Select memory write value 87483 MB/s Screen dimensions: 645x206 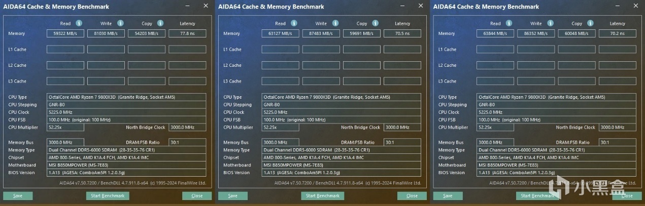[x=321, y=33]
